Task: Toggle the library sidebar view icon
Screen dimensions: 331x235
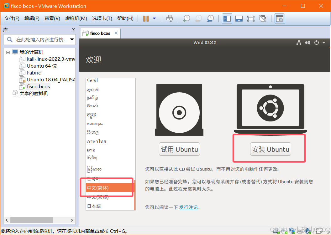Action: [227, 18]
